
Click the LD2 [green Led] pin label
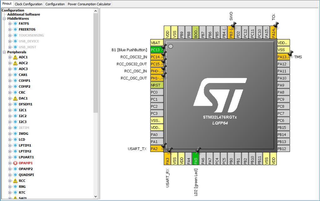[196, 182]
